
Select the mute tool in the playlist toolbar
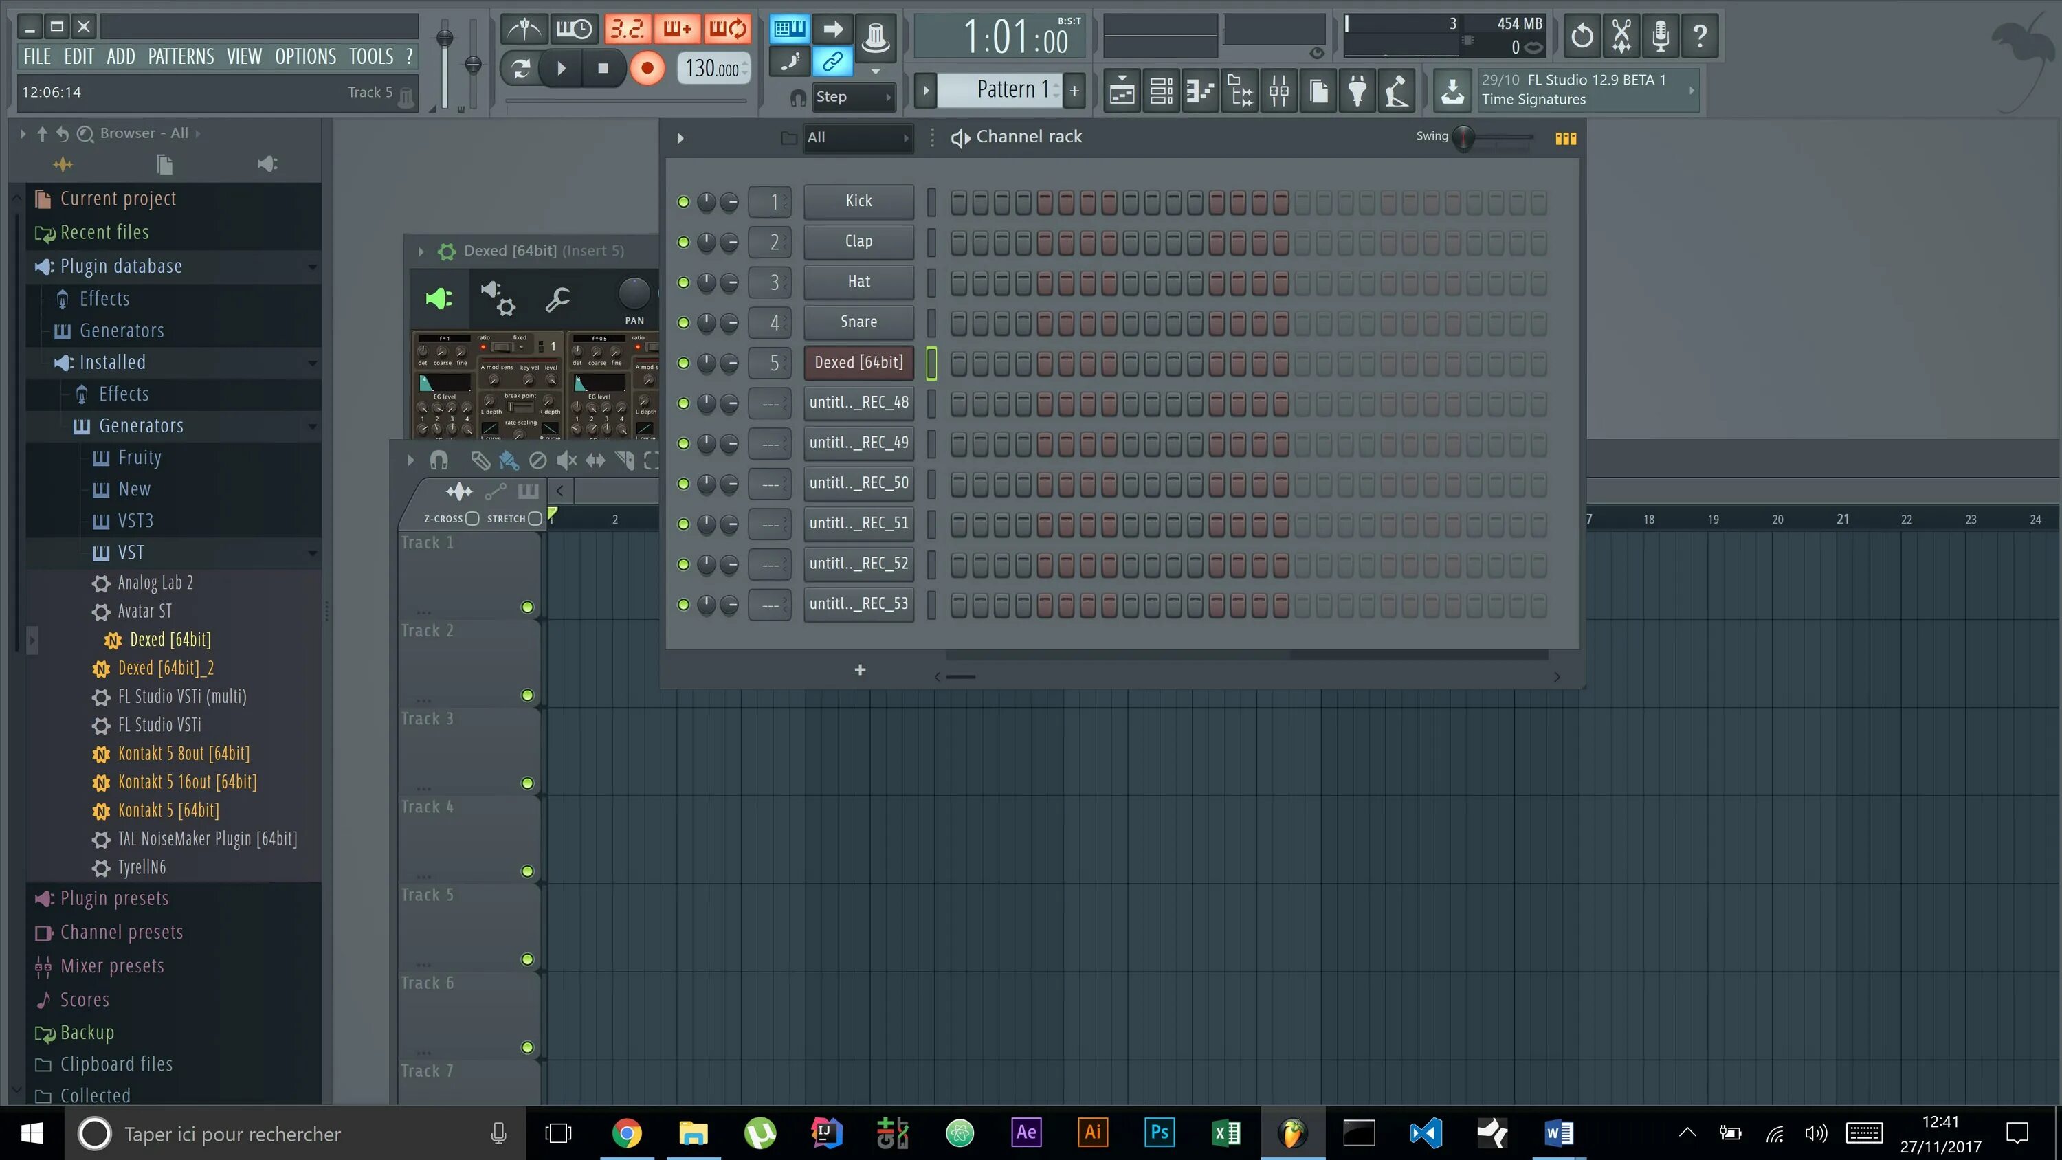click(568, 460)
